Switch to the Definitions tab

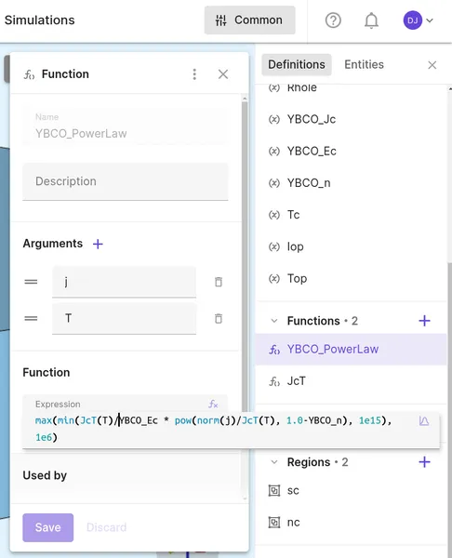tap(297, 64)
